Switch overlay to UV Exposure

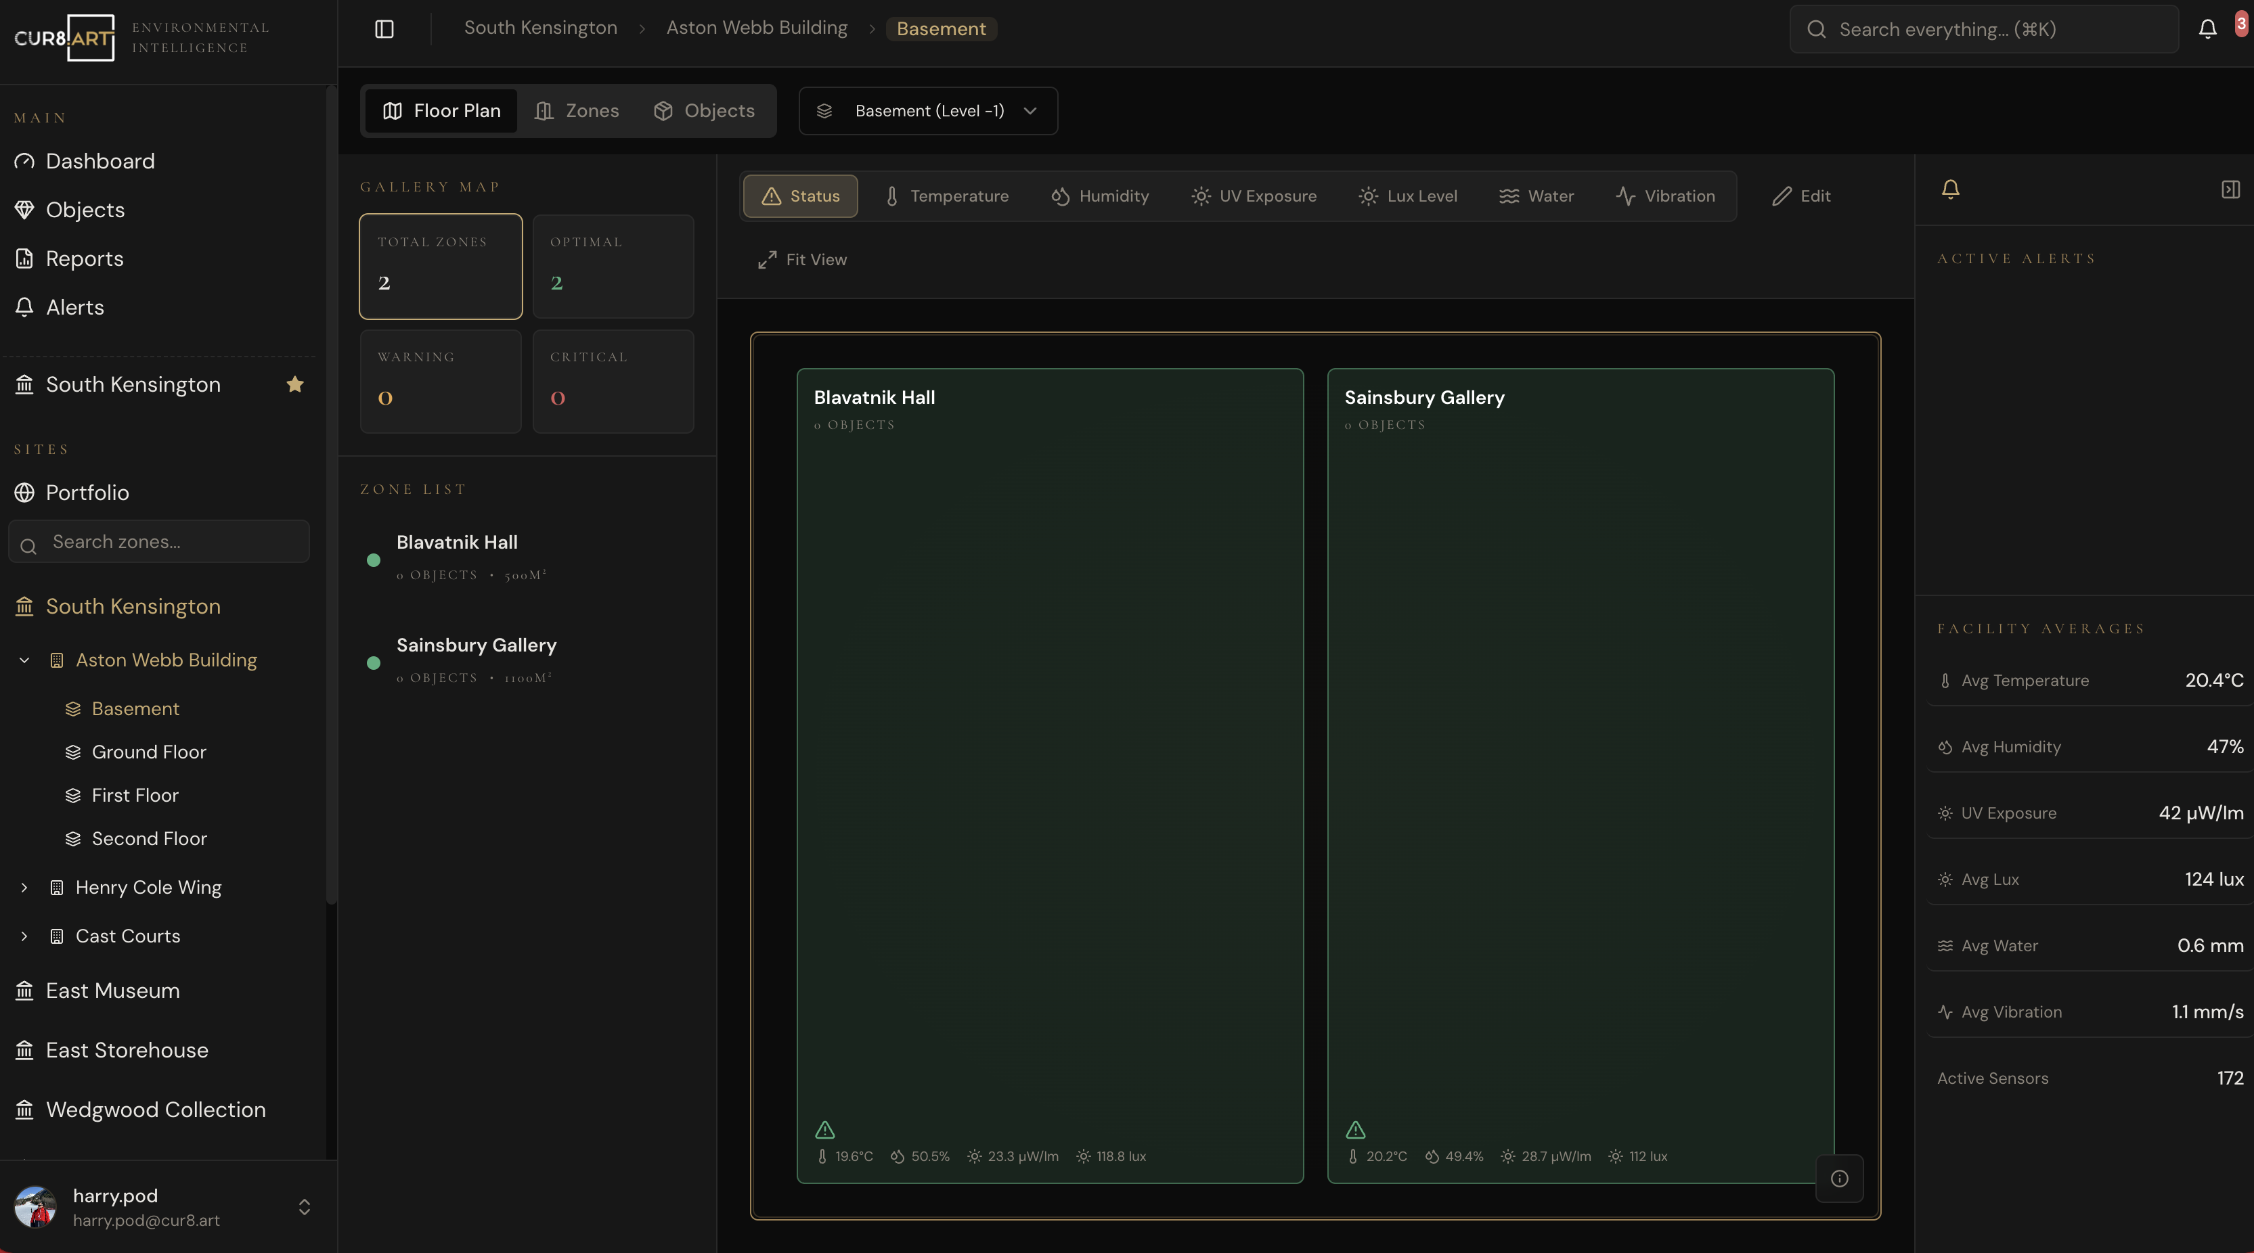pos(1253,196)
